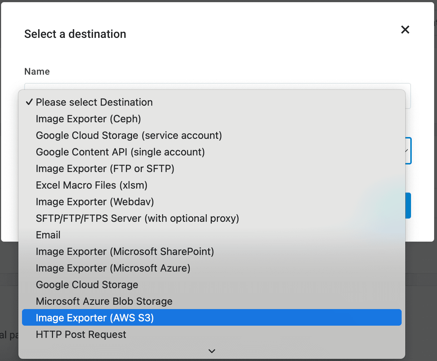This screenshot has width=437, height=361.
Task: Select Image Exporter (Microsoft Azure)
Action: (x=113, y=268)
